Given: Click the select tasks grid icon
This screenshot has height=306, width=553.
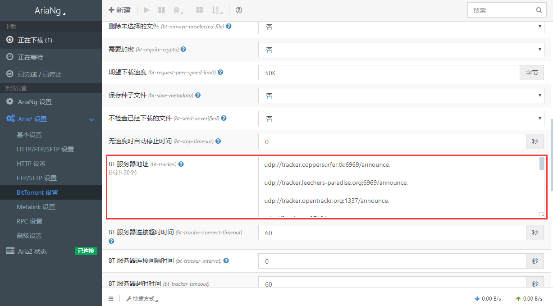Looking at the screenshot, I should [x=199, y=9].
